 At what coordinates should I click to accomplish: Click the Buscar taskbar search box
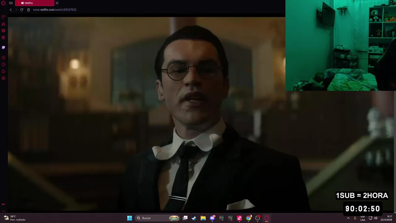coord(158,218)
